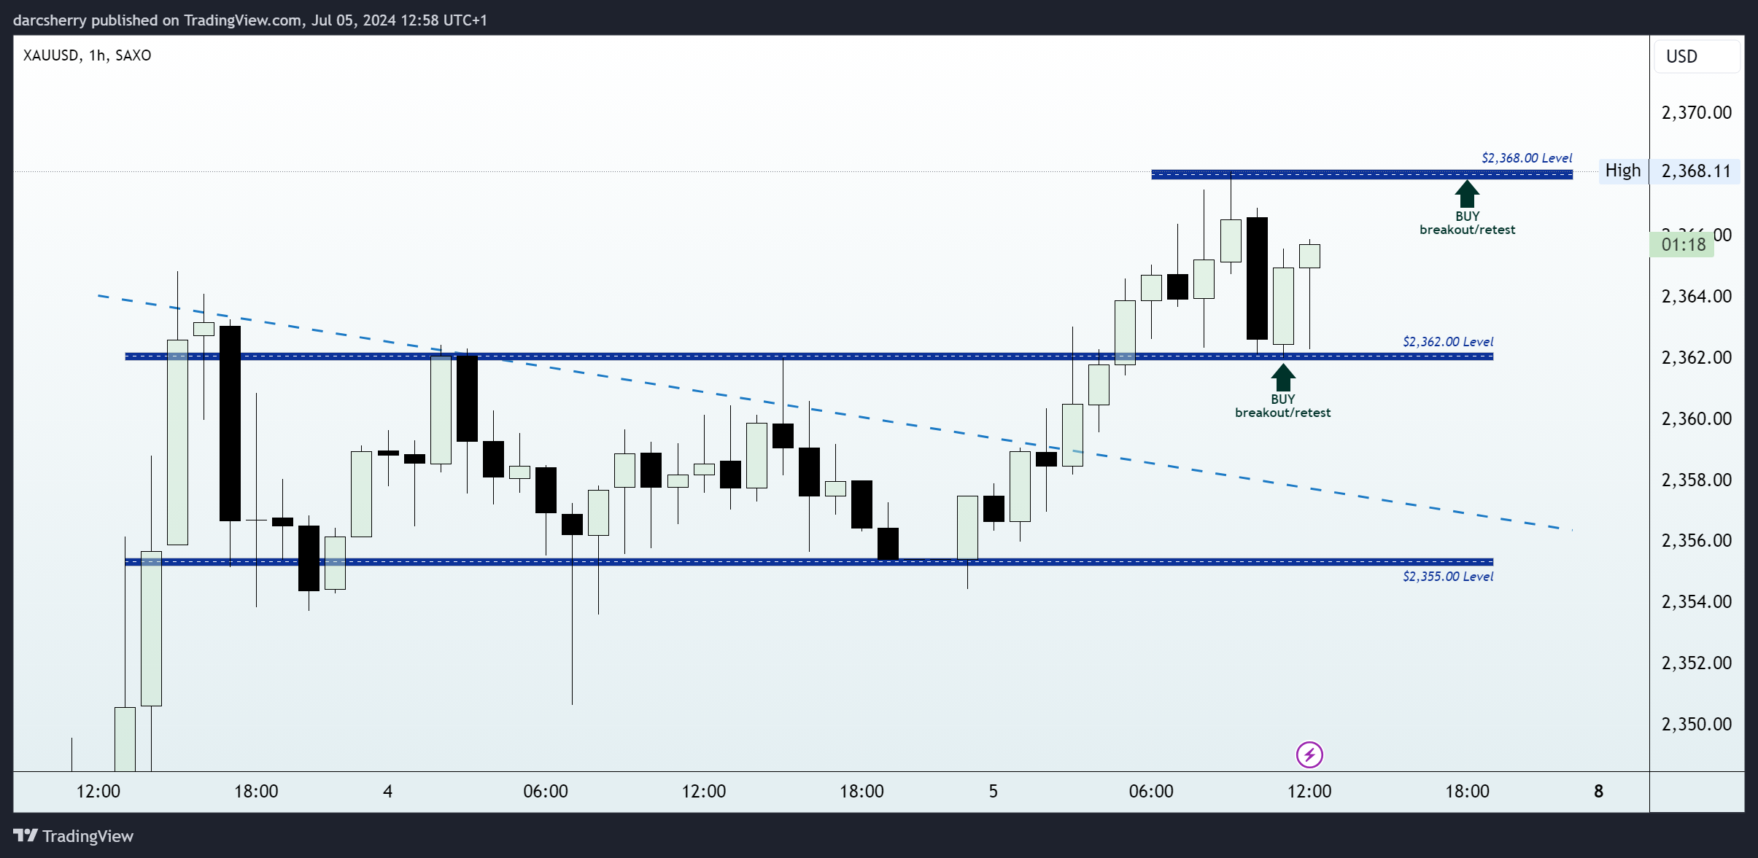Click the first 06:00 label on the time axis
Image resolution: width=1758 pixels, height=858 pixels.
[546, 792]
